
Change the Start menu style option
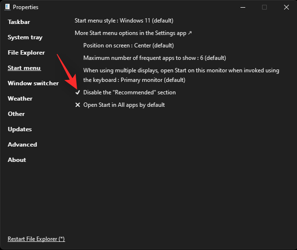click(x=124, y=21)
